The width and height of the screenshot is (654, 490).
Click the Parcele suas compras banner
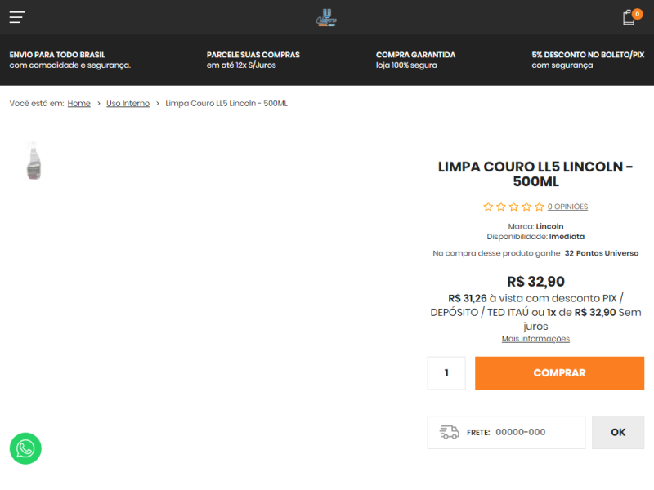pyautogui.click(x=253, y=60)
